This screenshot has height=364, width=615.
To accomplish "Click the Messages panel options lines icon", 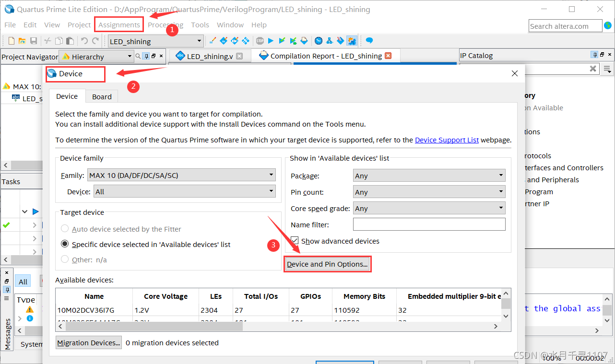I will coord(6,298).
